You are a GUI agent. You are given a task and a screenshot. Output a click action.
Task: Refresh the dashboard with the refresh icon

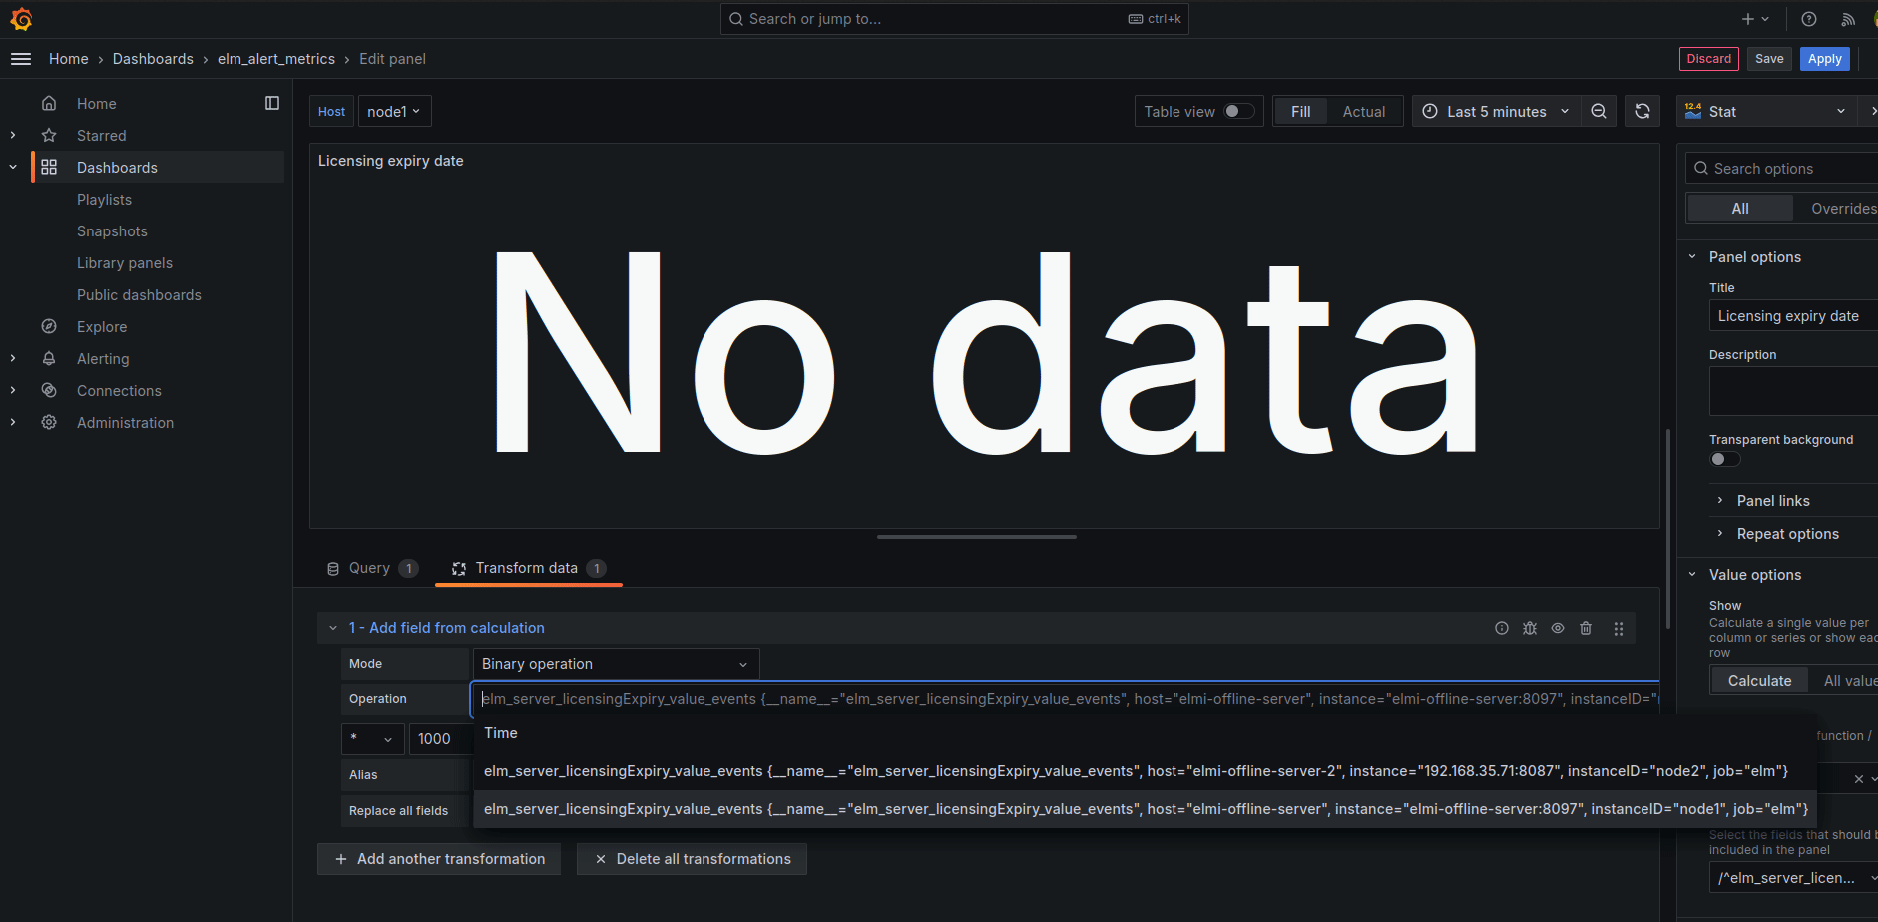(x=1643, y=112)
